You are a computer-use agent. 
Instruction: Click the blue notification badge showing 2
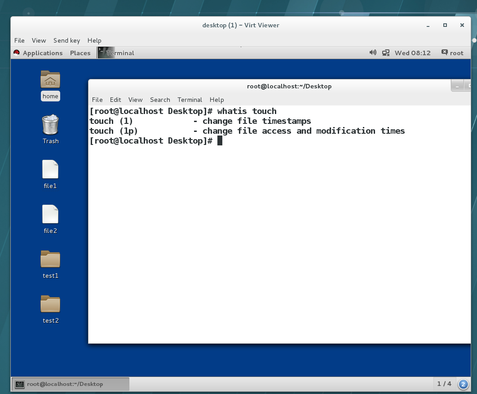point(463,384)
